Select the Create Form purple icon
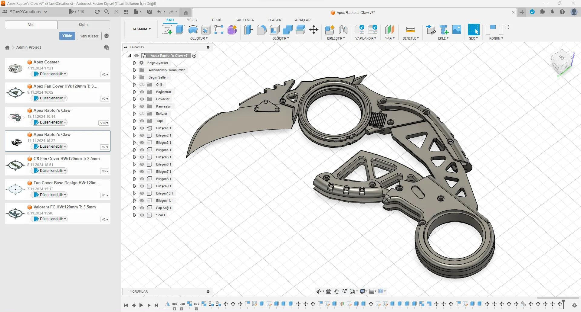The width and height of the screenshot is (581, 312). pyautogui.click(x=232, y=30)
